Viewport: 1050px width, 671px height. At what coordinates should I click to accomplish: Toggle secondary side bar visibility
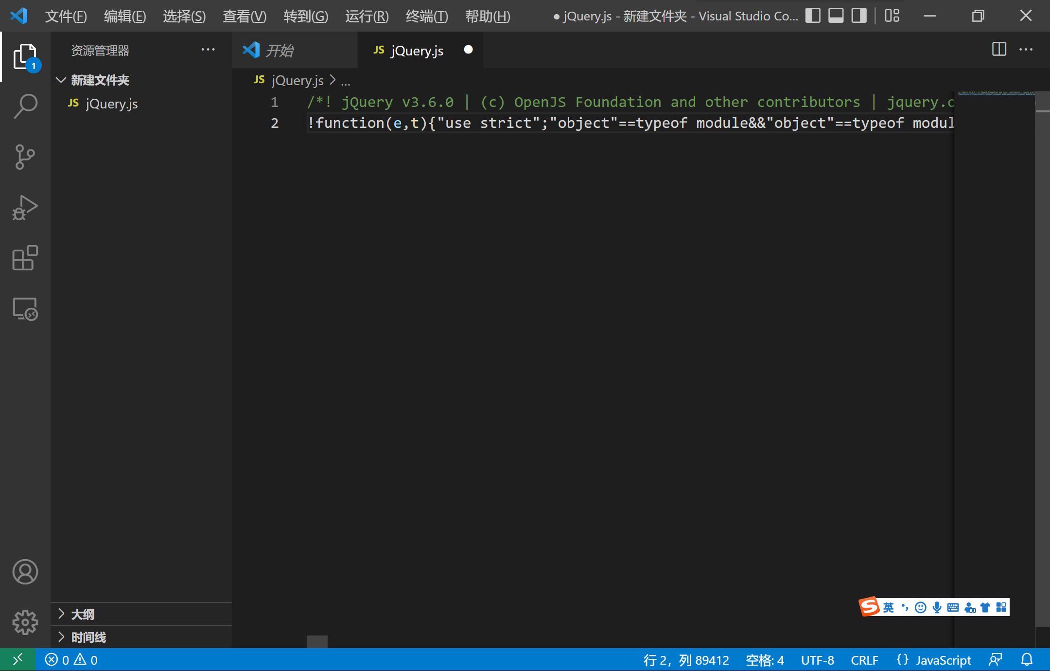tap(859, 16)
